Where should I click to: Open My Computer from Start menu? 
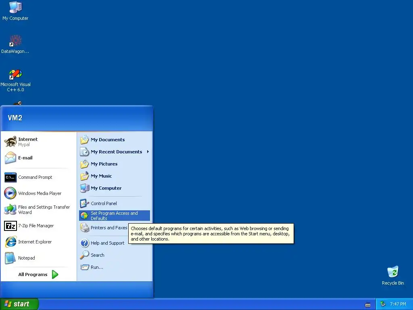114,188
